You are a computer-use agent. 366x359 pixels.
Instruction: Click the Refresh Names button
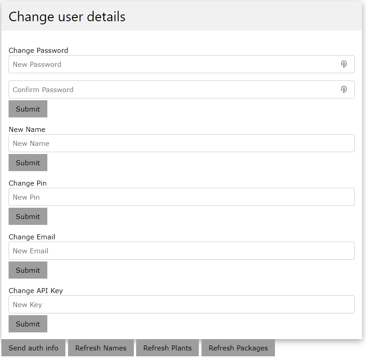pyautogui.click(x=101, y=348)
